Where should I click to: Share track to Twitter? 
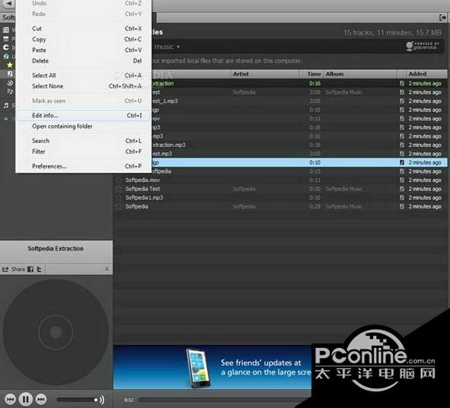pos(39,269)
